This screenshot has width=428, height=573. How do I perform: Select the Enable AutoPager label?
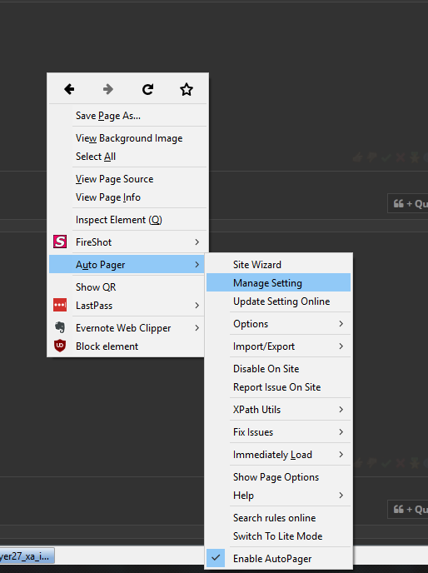(x=272, y=558)
